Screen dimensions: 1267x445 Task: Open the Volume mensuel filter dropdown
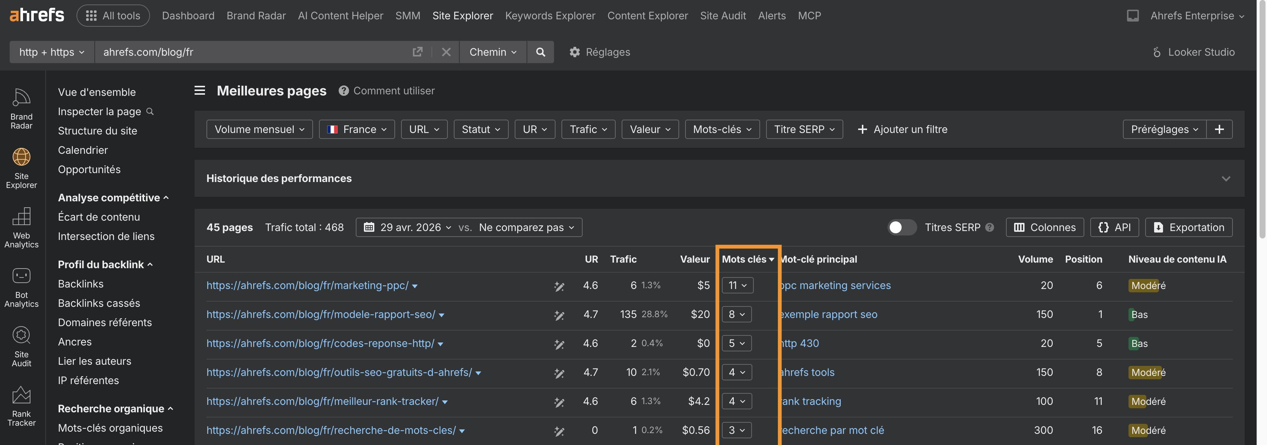259,129
